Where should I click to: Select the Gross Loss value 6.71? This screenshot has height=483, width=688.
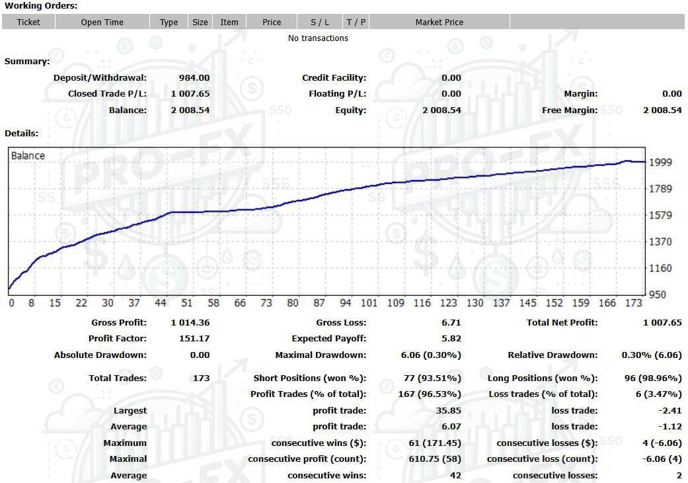451,323
